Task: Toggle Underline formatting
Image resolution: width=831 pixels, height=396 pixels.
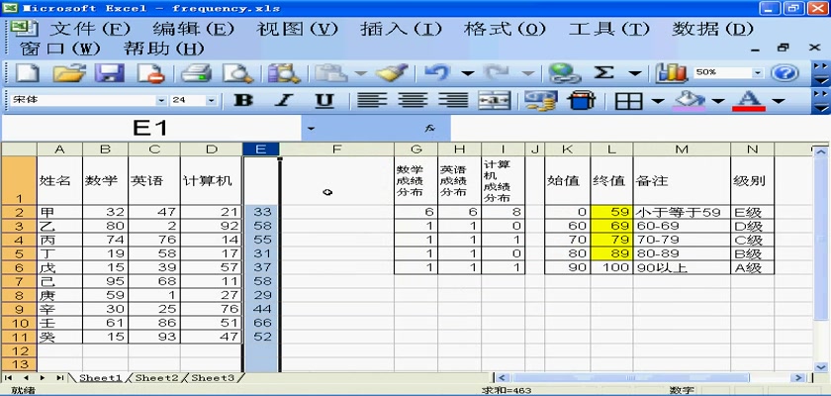Action: pos(323,100)
